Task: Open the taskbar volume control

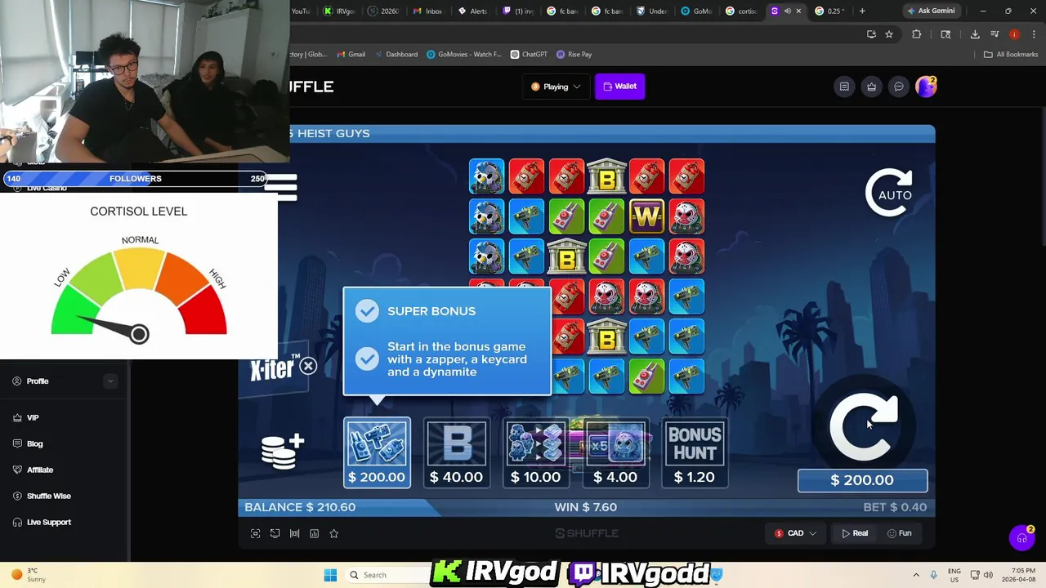Action: click(x=988, y=575)
